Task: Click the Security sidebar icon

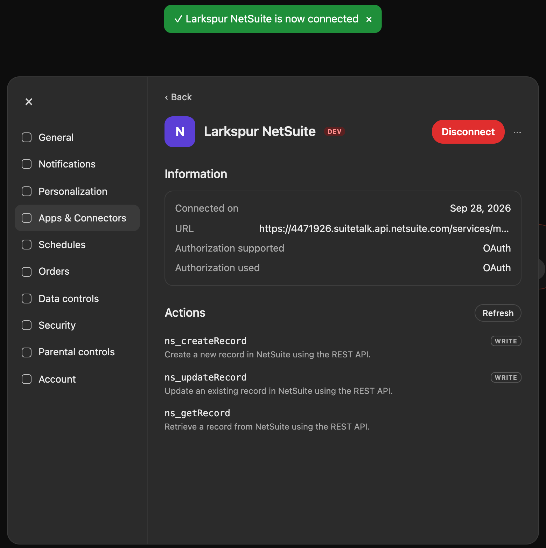Action: (x=27, y=325)
